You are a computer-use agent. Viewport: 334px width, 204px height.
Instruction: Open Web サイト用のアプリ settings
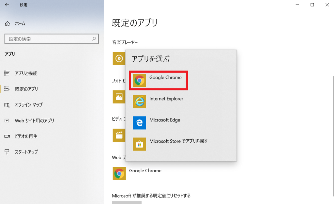coord(34,120)
